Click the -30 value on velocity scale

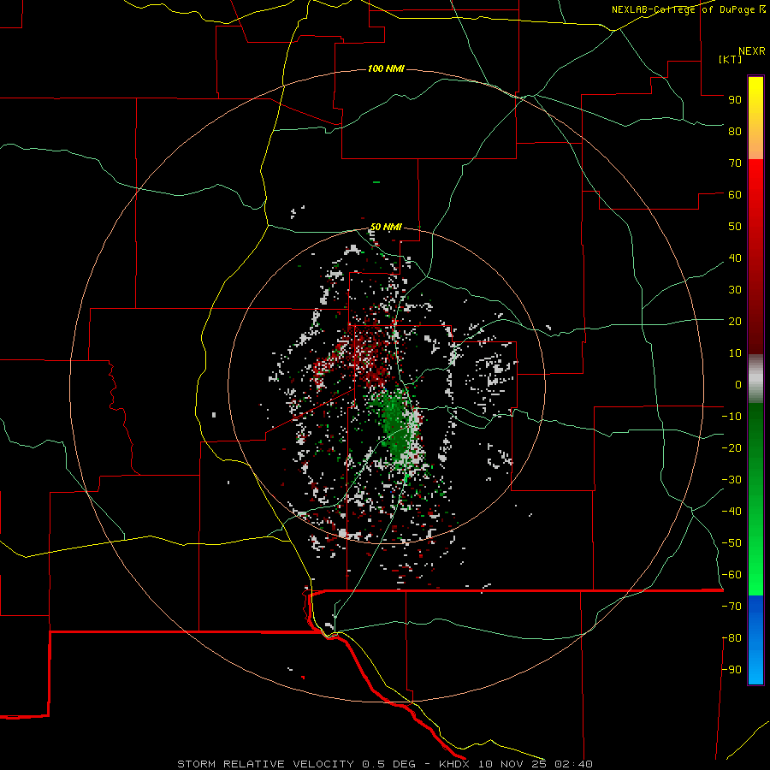point(731,480)
